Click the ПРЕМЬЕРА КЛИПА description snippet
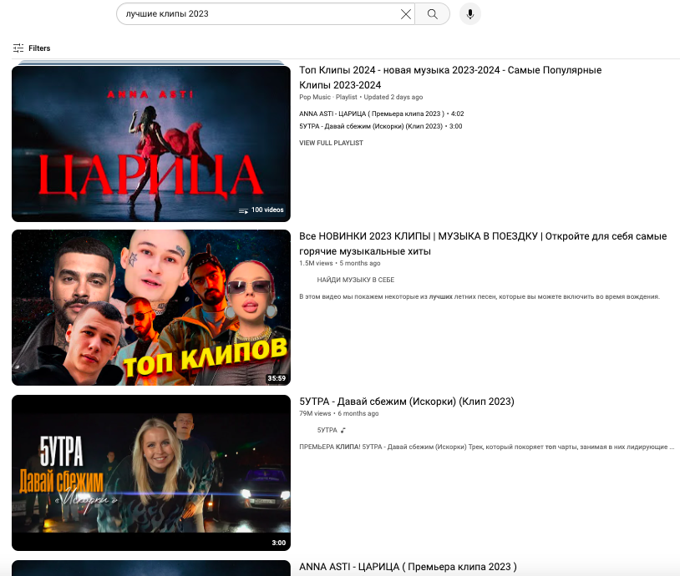This screenshot has width=680, height=576. point(486,447)
